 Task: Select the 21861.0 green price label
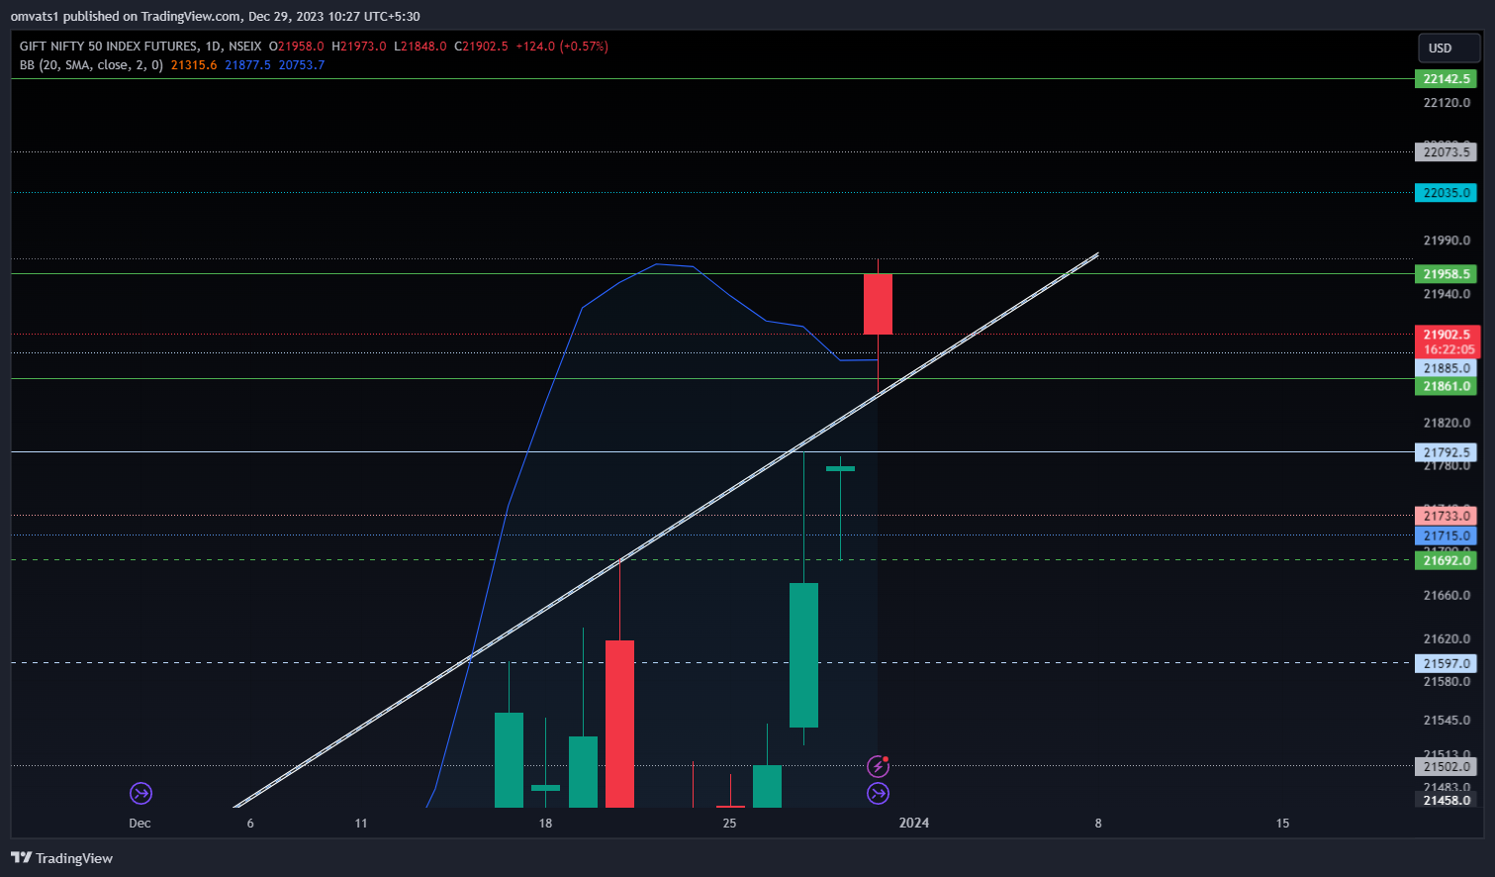point(1446,387)
